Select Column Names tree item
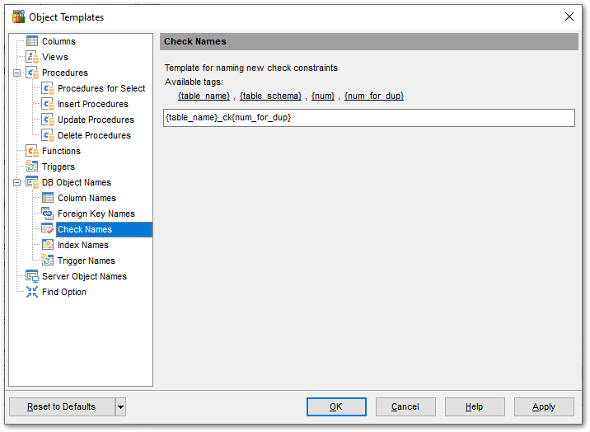 point(87,198)
